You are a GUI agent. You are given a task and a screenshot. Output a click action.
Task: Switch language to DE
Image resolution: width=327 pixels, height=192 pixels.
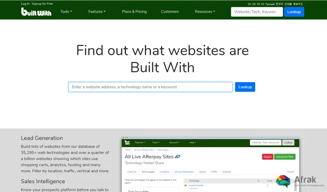click(254, 4)
